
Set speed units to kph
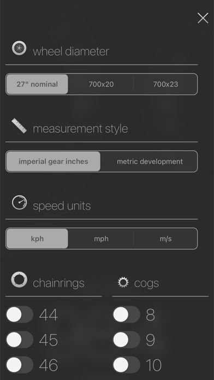pos(37,239)
